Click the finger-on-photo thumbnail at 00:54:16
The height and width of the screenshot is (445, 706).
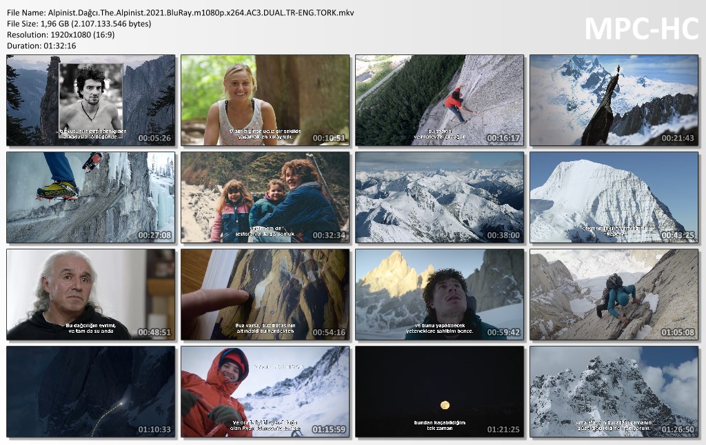pos(265,295)
